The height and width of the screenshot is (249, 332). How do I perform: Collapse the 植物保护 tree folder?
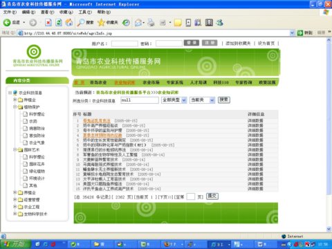click(x=15, y=107)
